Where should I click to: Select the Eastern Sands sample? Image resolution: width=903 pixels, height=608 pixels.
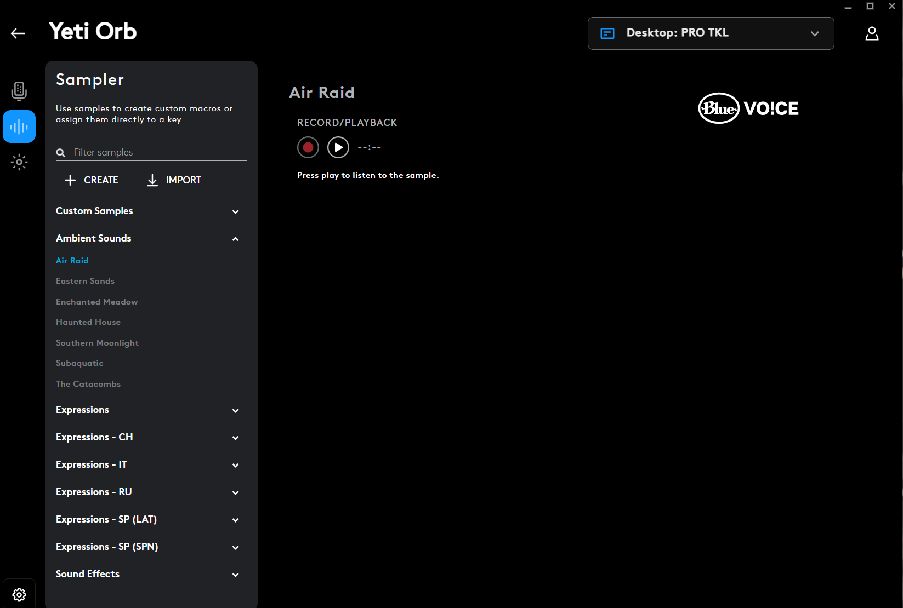[85, 281]
